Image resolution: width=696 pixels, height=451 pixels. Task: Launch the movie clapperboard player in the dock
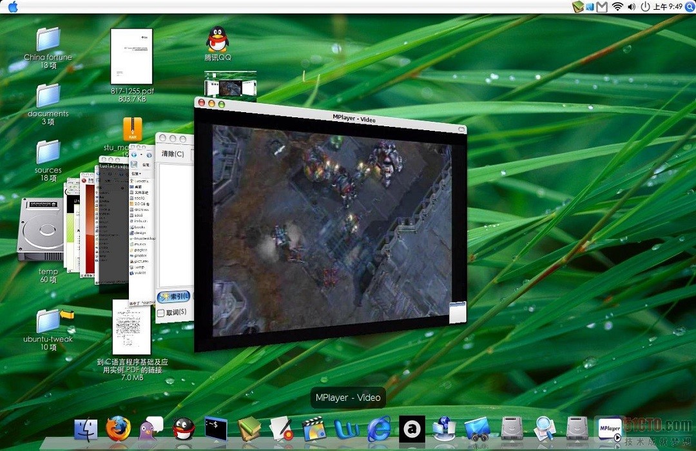pos(314,429)
